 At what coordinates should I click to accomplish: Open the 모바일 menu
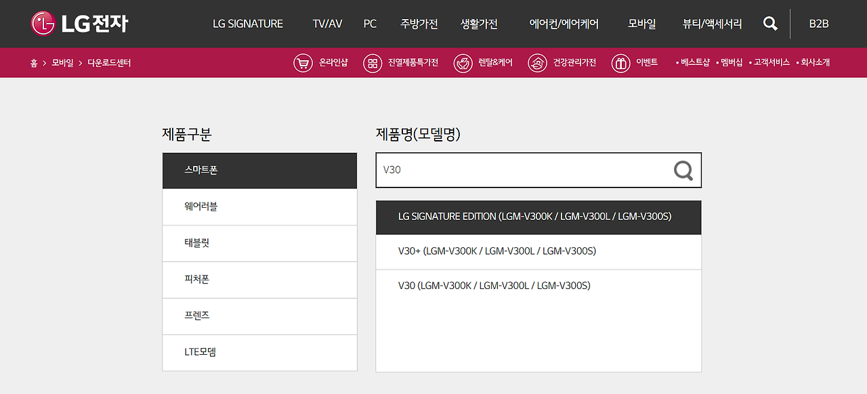(642, 24)
